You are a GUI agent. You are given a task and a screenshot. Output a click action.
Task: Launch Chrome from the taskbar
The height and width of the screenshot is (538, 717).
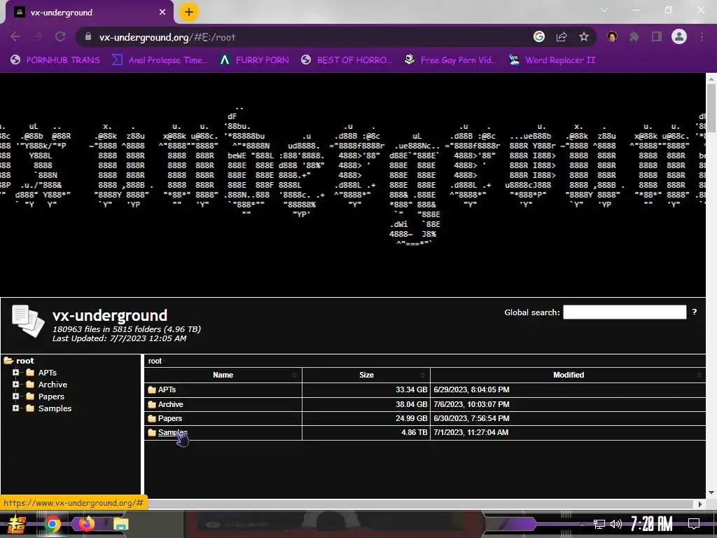pyautogui.click(x=53, y=524)
